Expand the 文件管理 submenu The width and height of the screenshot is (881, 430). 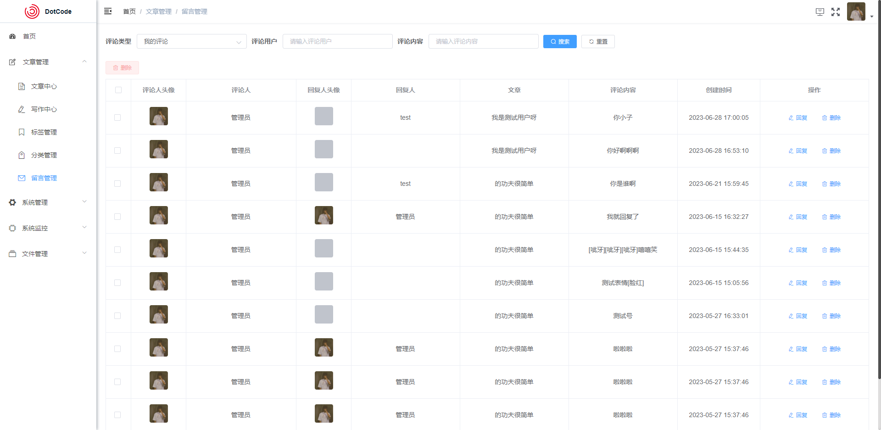[48, 254]
